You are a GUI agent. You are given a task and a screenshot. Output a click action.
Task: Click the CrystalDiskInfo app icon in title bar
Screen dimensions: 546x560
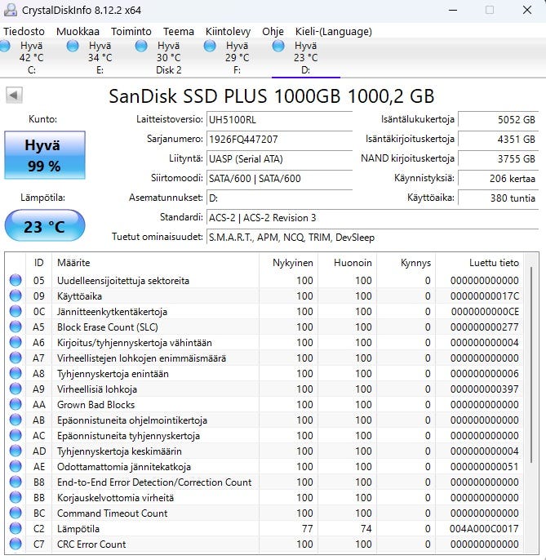(10, 10)
